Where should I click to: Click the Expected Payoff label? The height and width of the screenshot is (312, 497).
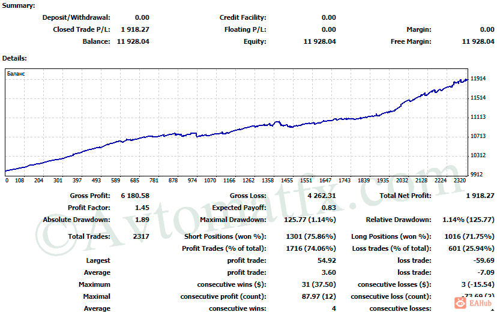pos(239,208)
